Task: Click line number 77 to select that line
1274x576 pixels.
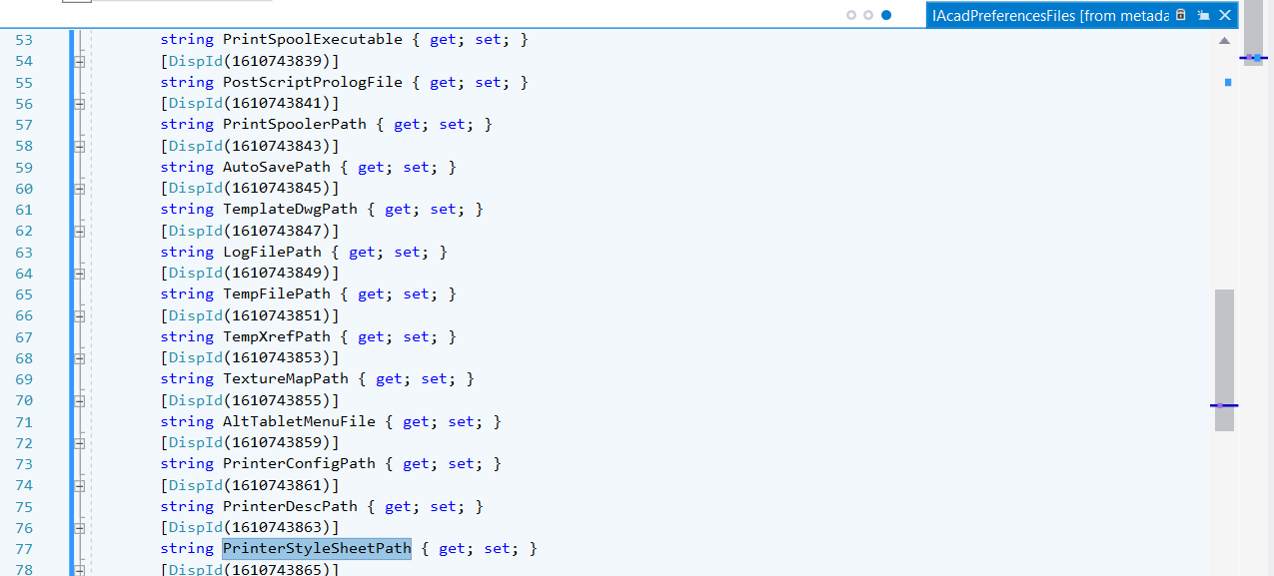Action: click(24, 548)
